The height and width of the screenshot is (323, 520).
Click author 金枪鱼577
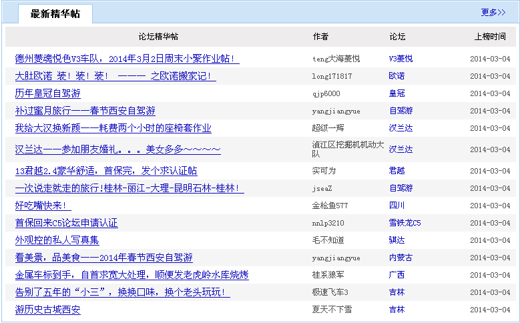pyautogui.click(x=330, y=206)
